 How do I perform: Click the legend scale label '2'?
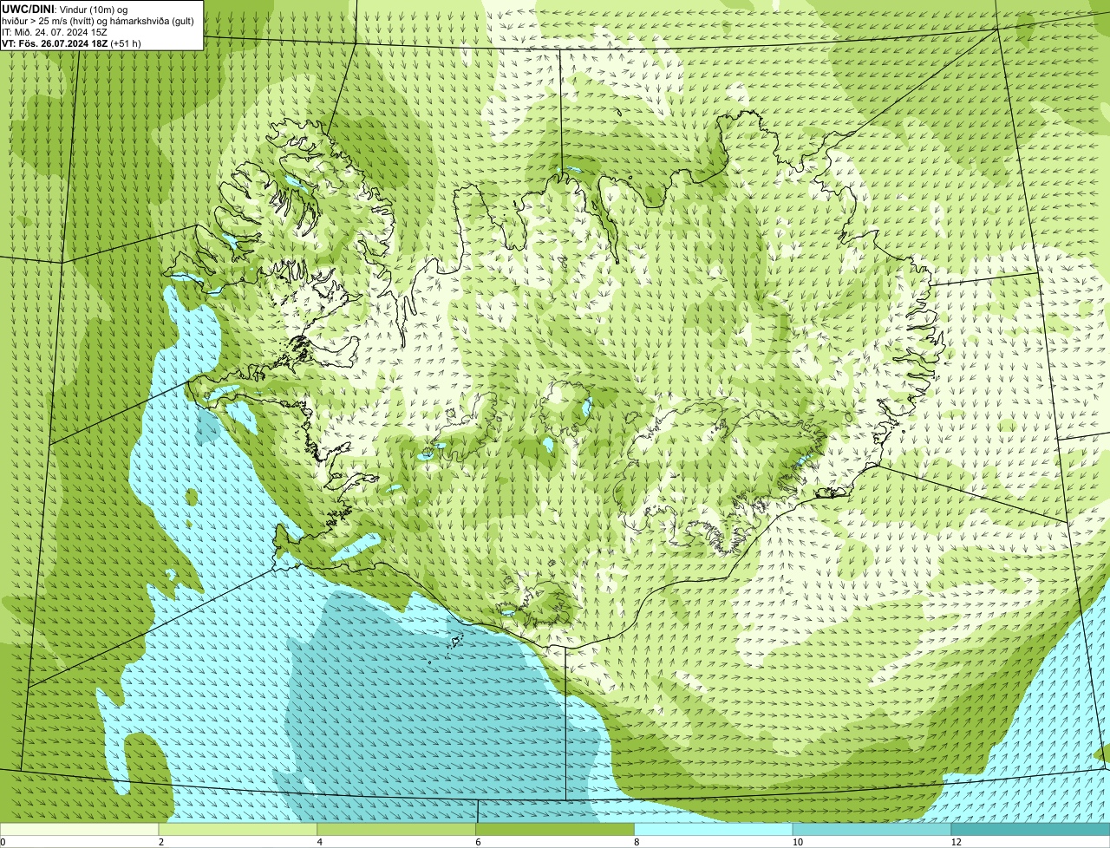point(161,842)
